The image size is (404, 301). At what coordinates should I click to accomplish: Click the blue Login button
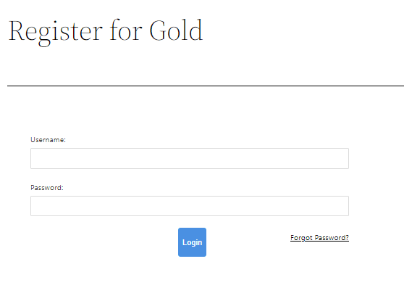(192, 242)
